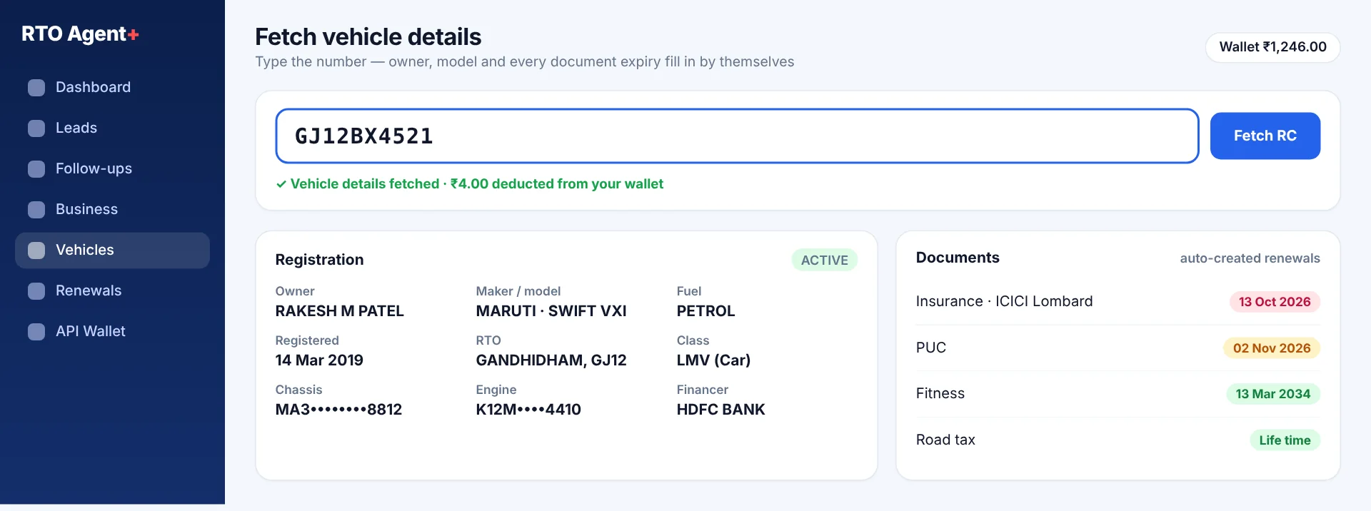Image resolution: width=1371 pixels, height=511 pixels.
Task: Click the Wallet balance pill
Action: click(x=1272, y=47)
